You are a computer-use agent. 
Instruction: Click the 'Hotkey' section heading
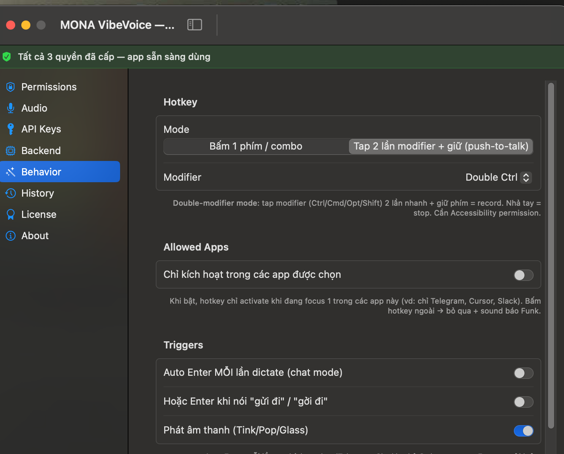pyautogui.click(x=181, y=102)
